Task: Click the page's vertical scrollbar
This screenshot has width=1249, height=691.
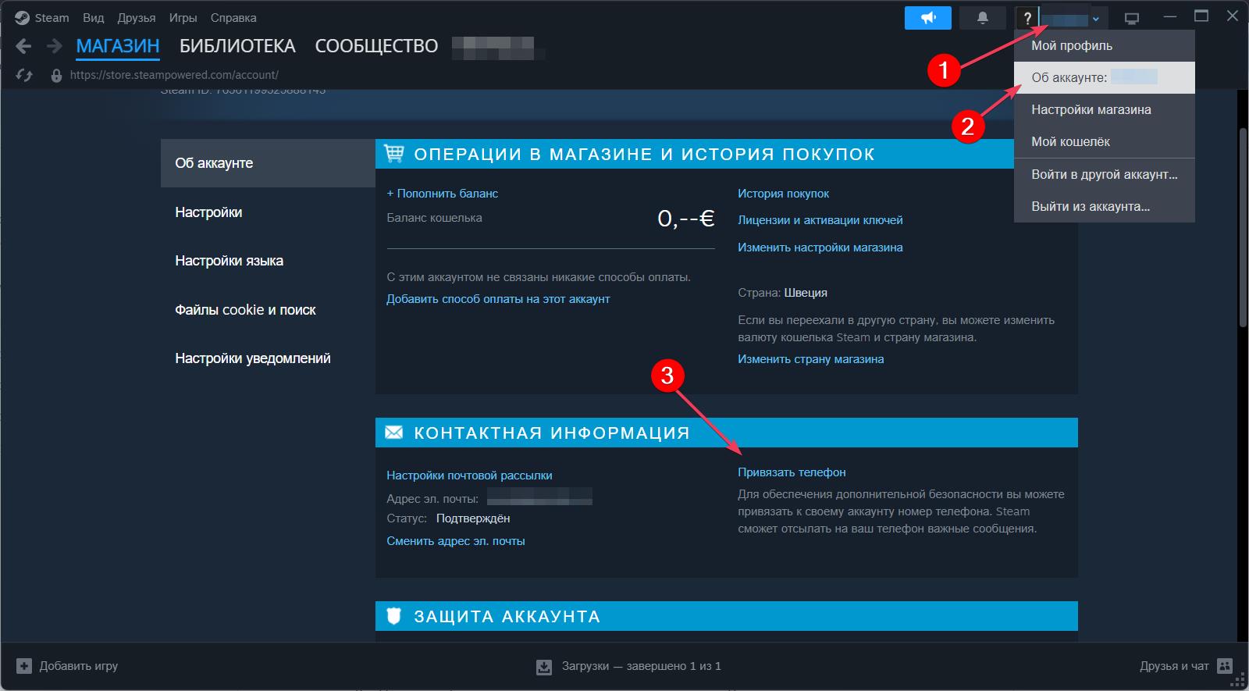Action: tap(1242, 226)
